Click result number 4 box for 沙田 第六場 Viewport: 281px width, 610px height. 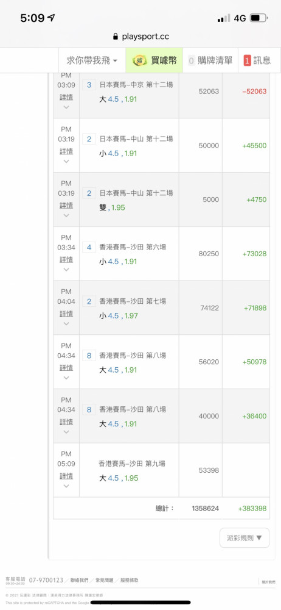point(89,247)
